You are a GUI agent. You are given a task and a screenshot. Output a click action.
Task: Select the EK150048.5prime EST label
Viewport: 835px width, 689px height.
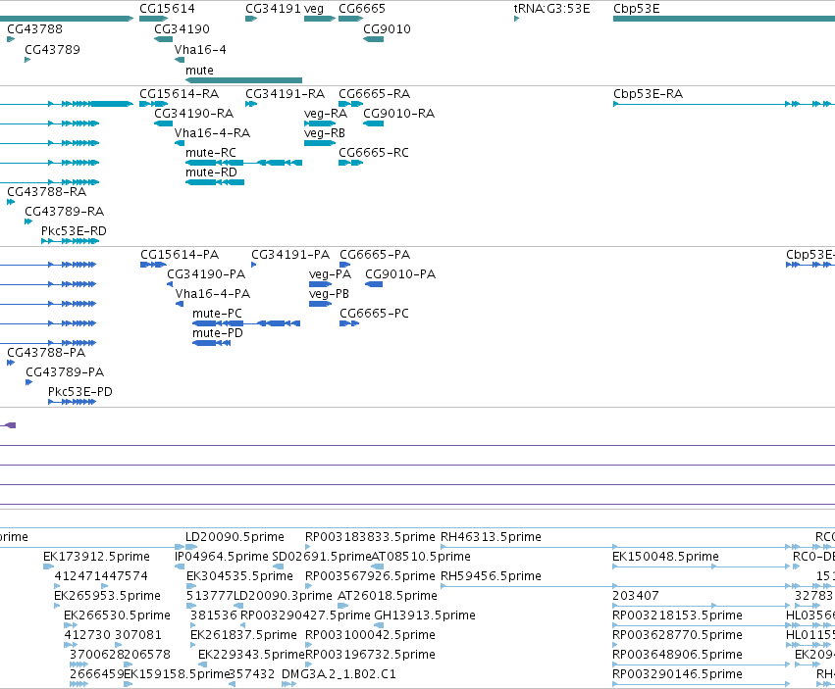click(665, 557)
